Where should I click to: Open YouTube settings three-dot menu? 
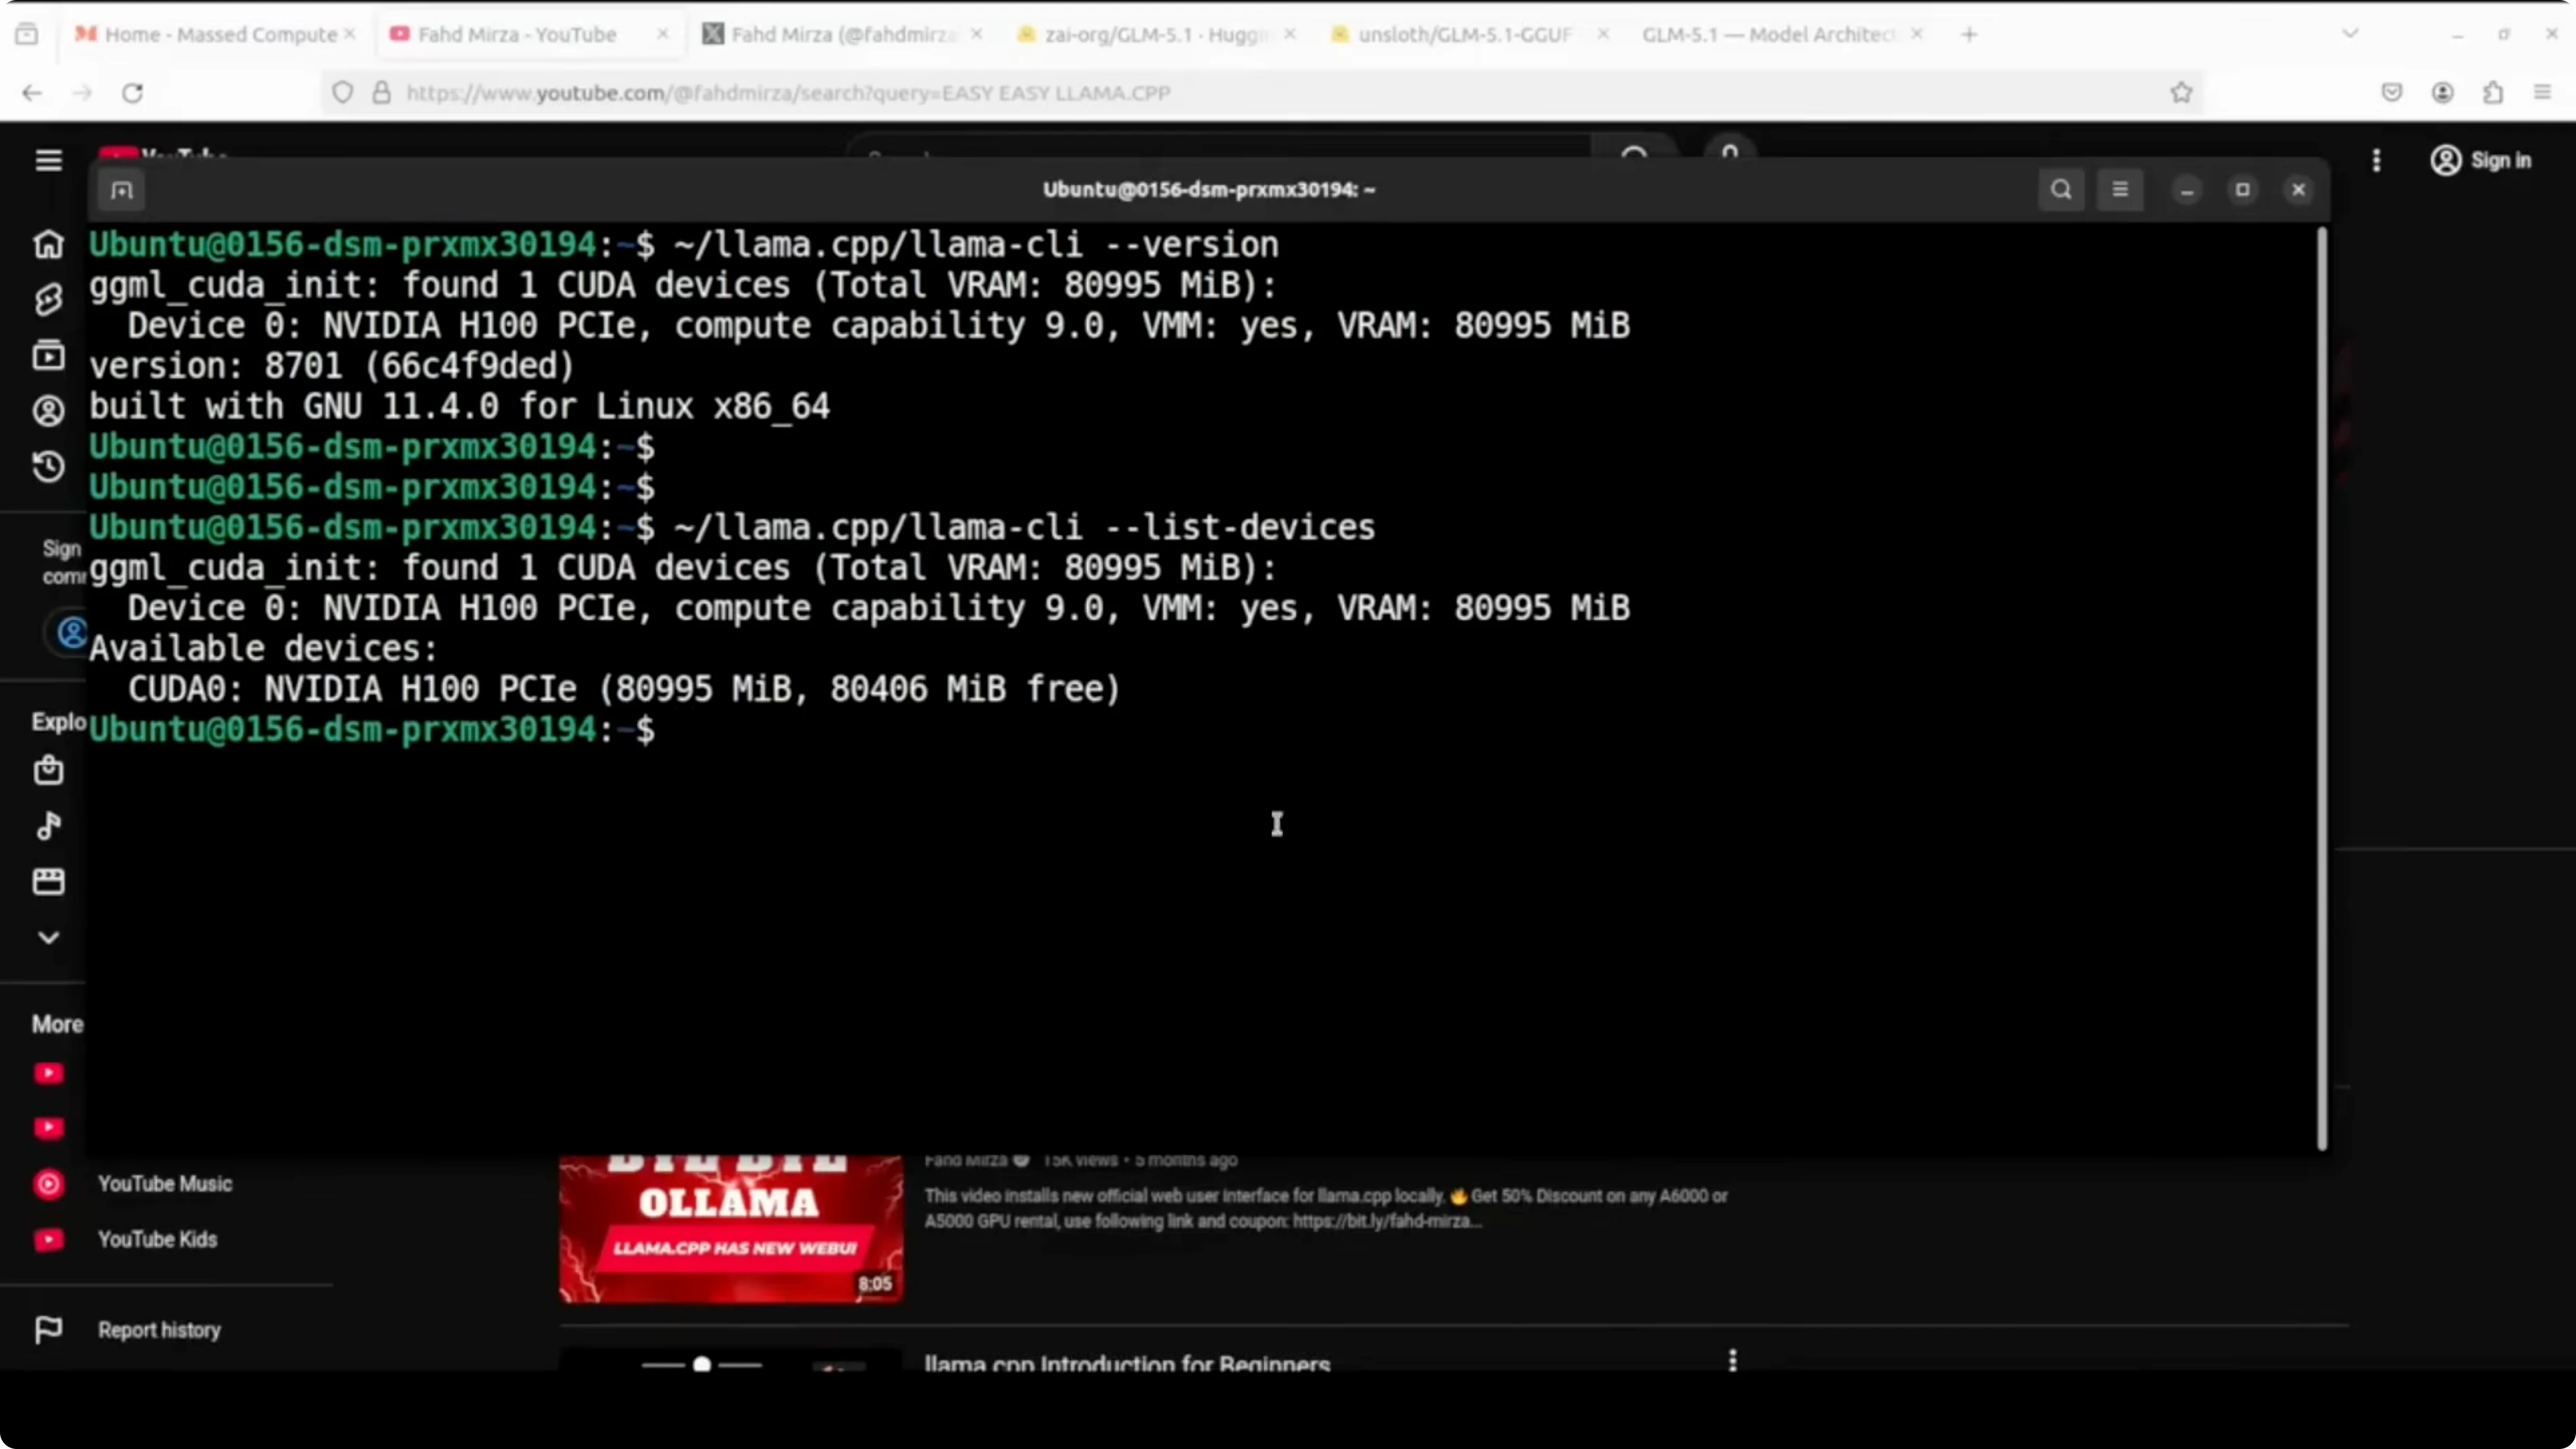(2376, 160)
